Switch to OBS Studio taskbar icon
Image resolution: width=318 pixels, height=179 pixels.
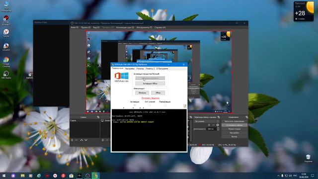click(87, 176)
